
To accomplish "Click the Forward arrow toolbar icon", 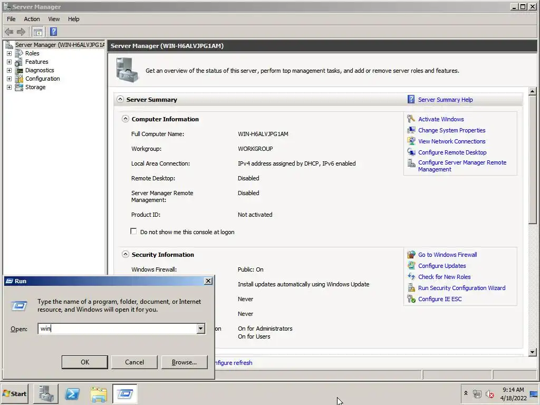I will (21, 32).
